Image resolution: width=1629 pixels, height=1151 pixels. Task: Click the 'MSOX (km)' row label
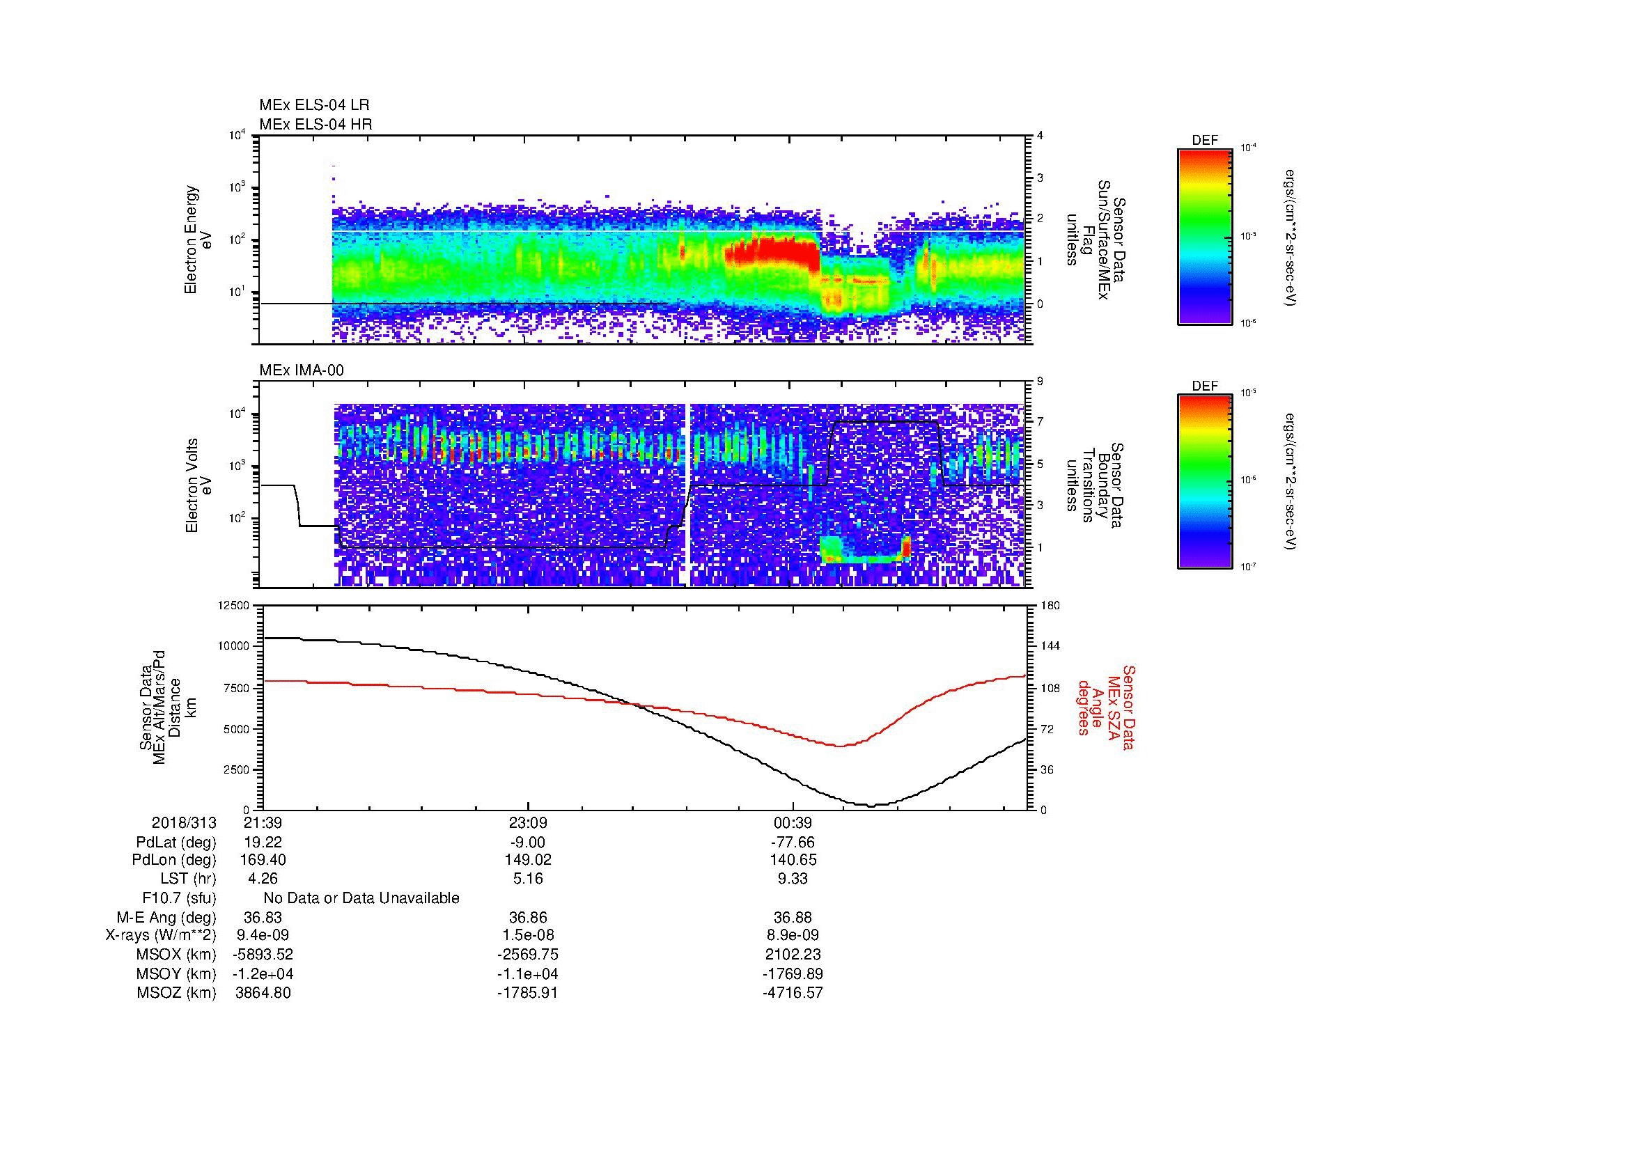click(x=176, y=955)
